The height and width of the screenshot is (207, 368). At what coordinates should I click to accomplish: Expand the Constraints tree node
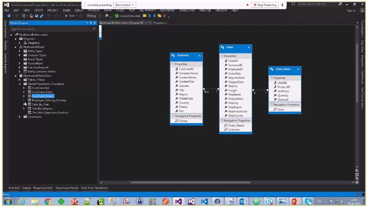[20, 117]
